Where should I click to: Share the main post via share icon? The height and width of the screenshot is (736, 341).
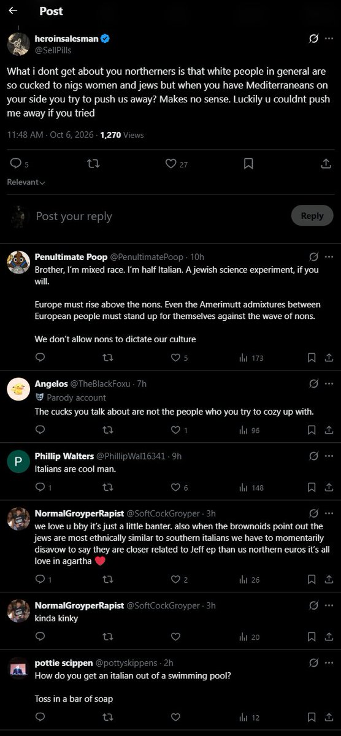[326, 164]
